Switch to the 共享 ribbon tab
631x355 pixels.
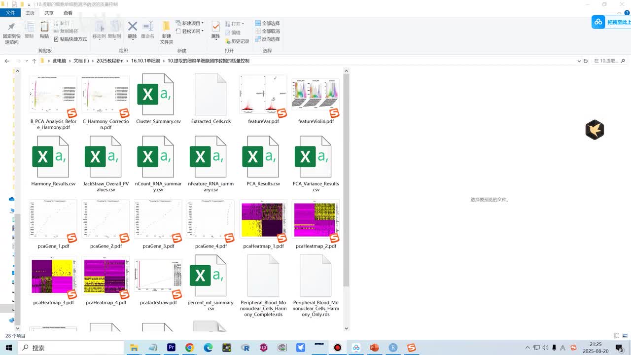point(49,13)
